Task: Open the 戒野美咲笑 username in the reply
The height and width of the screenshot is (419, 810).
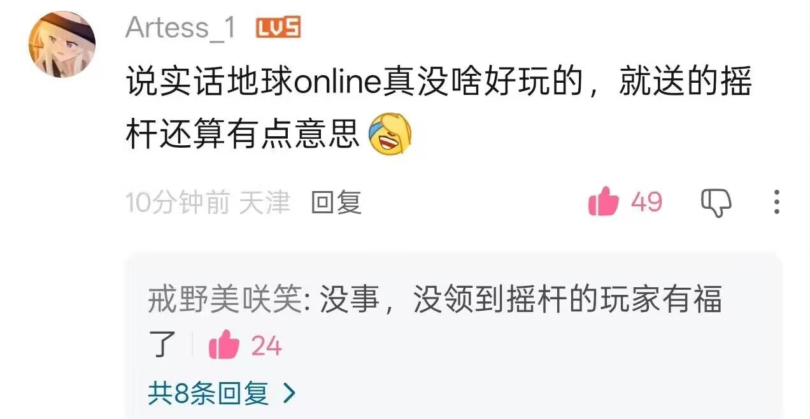Action: (x=224, y=299)
